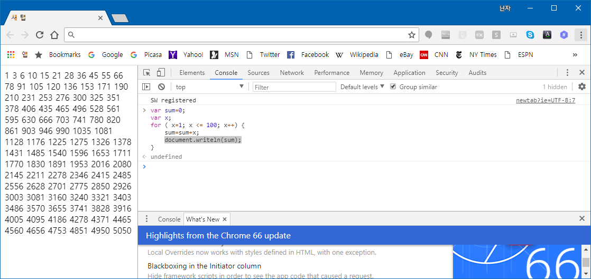591x279 pixels.
Task: Open the Security tab
Action: tap(447, 73)
